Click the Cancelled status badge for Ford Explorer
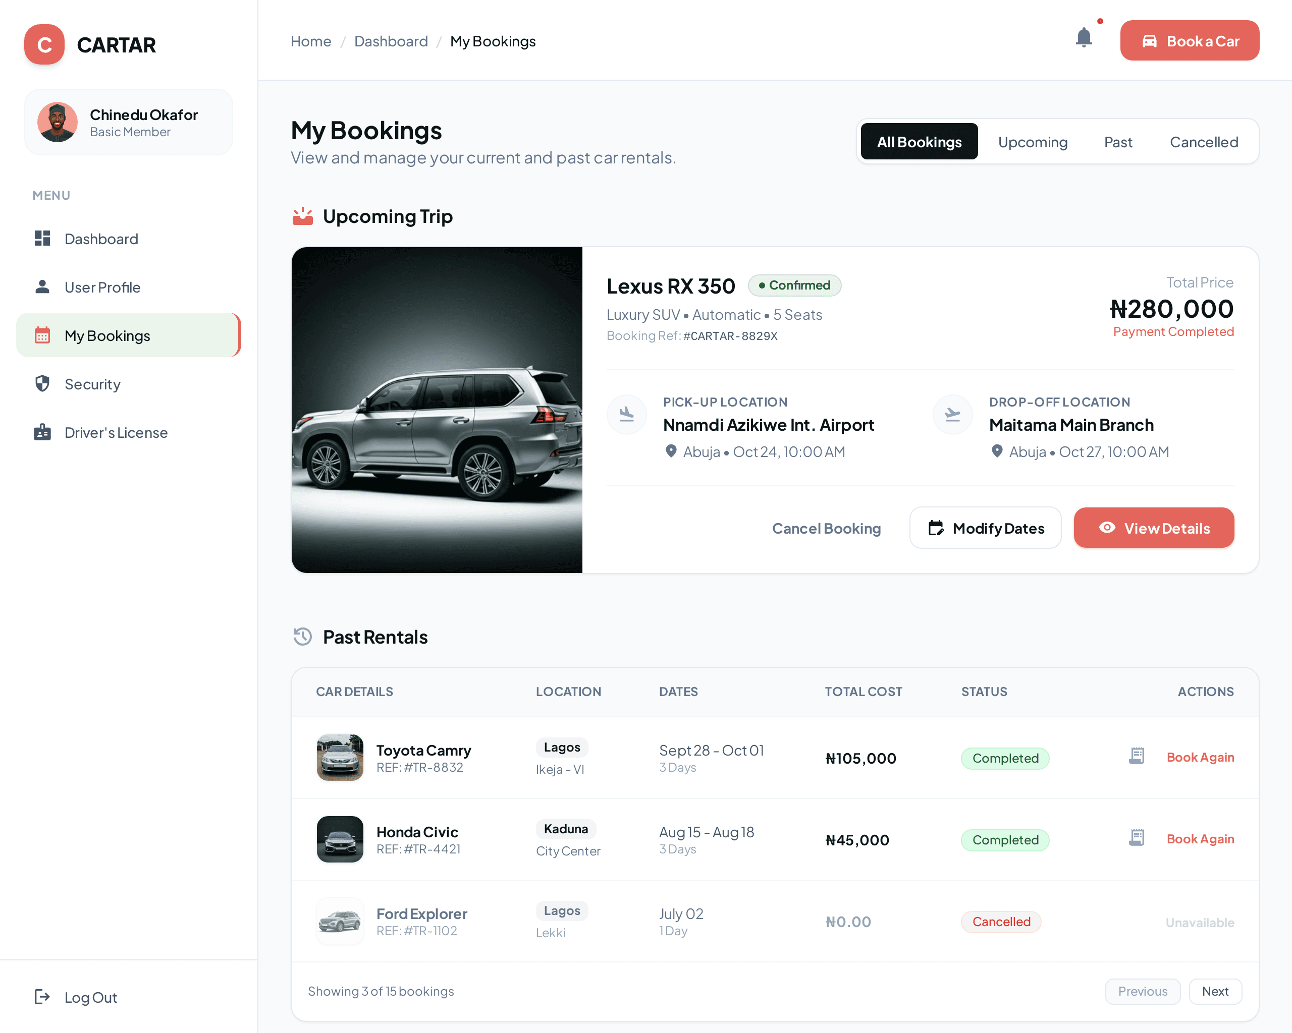The image size is (1292, 1033). 1001,922
